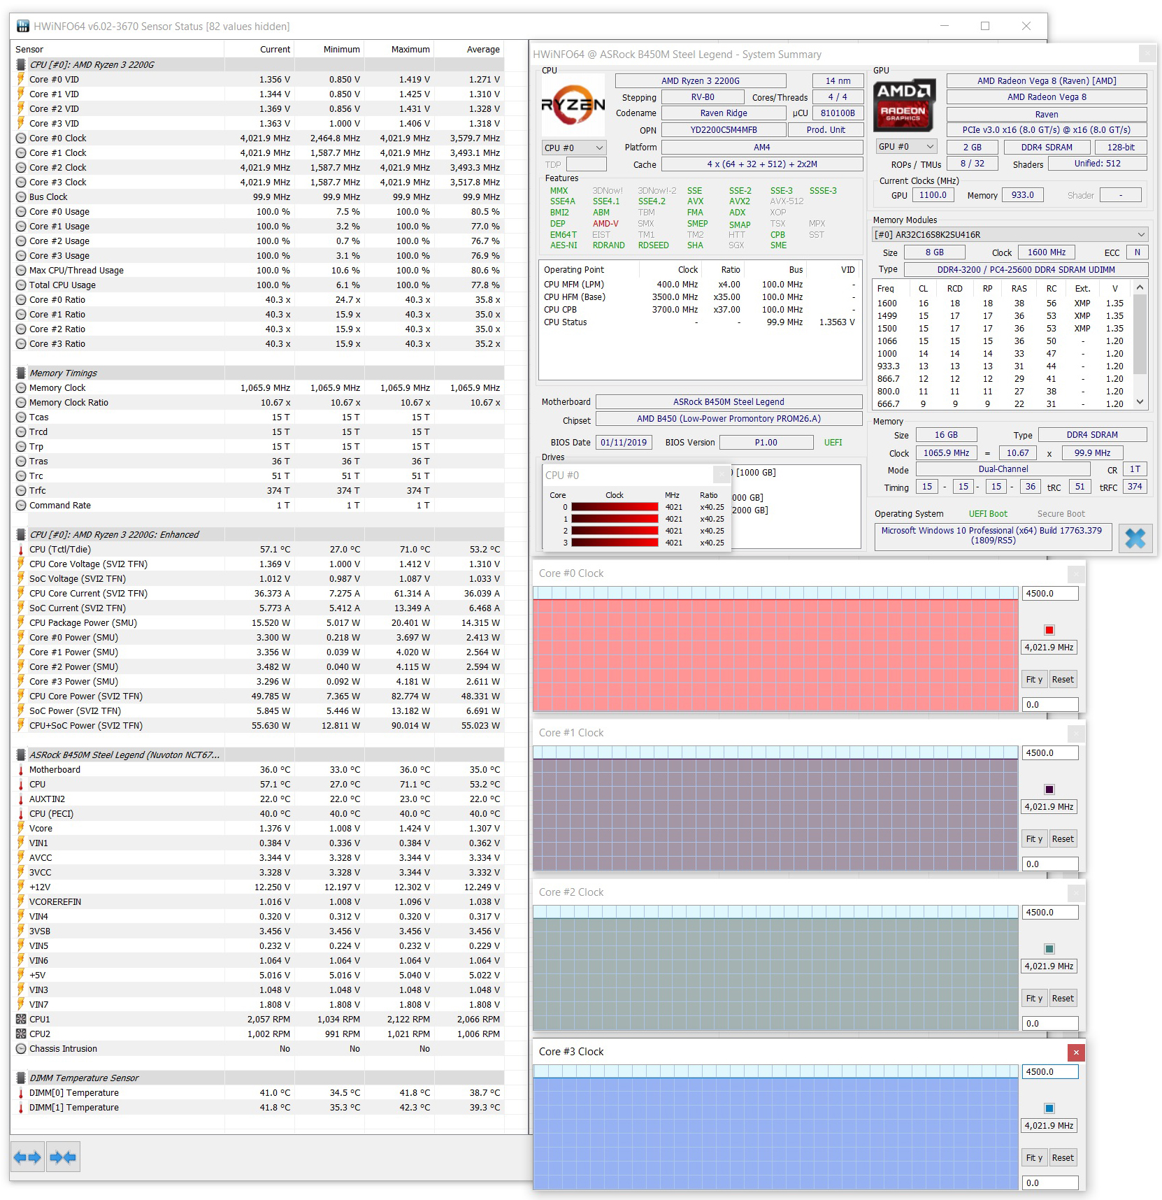1162x1200 pixels.
Task: Close the Core #3 Clock graph window
Action: click(x=1076, y=1052)
